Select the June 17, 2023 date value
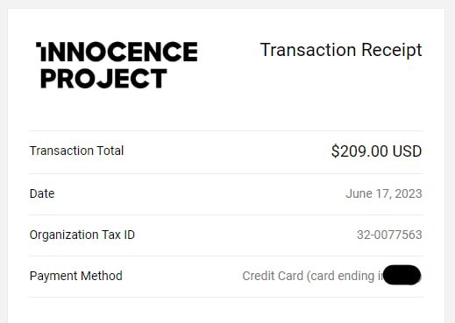The image size is (455, 323). 384,193
